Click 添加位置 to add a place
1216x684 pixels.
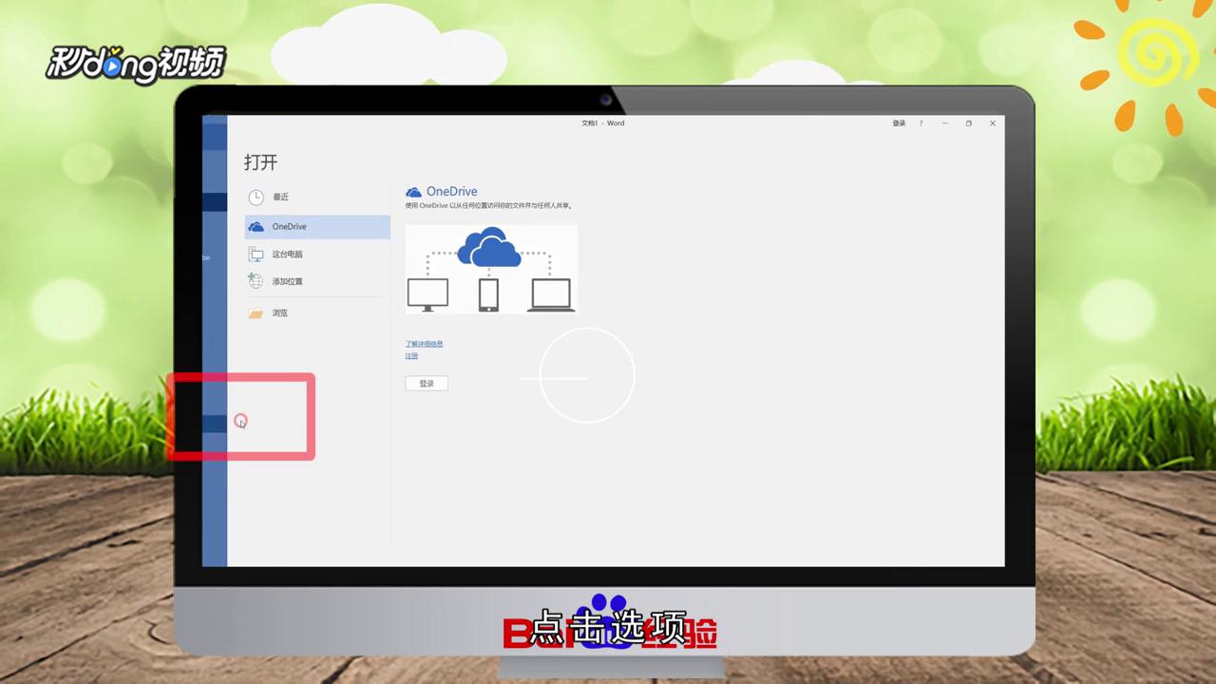tap(316, 281)
